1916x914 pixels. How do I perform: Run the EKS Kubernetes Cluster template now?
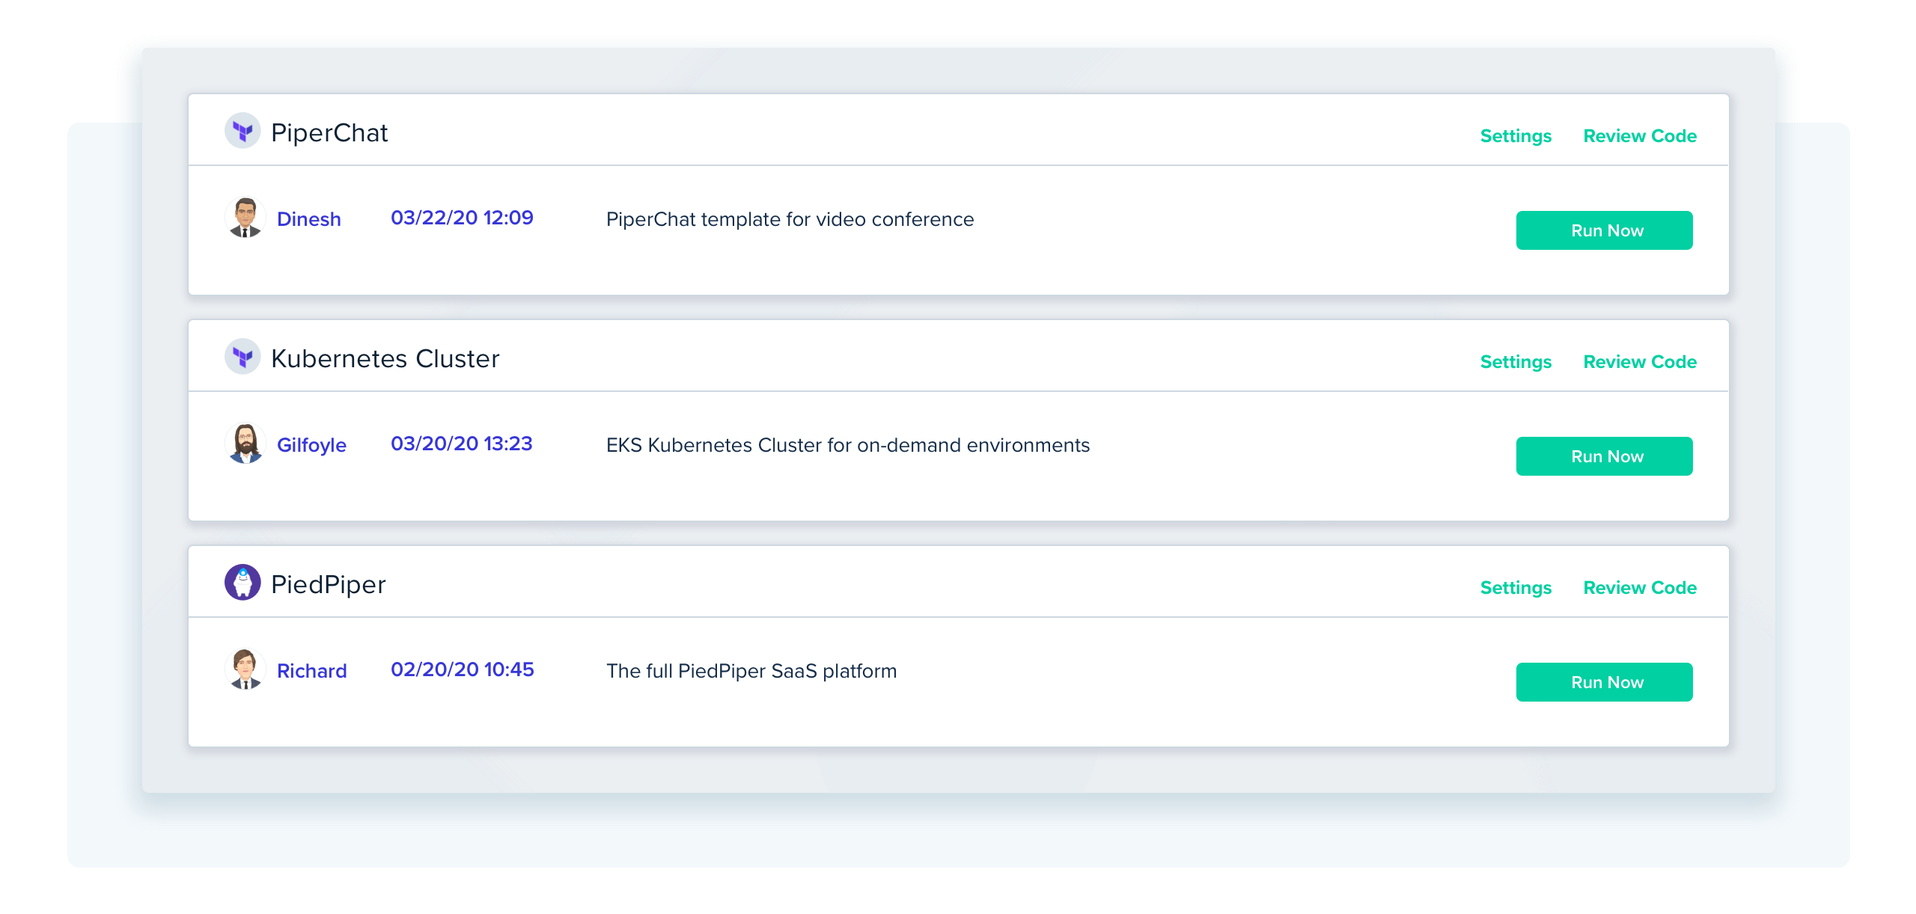pyautogui.click(x=1604, y=456)
